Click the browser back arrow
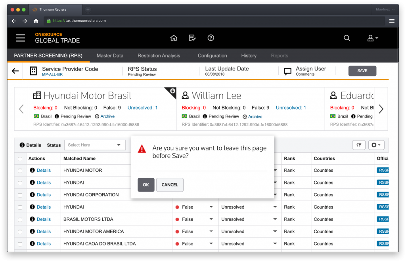 coord(14,21)
